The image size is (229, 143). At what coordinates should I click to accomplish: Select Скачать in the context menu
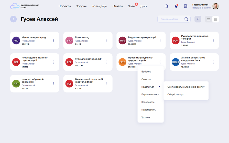146,79
